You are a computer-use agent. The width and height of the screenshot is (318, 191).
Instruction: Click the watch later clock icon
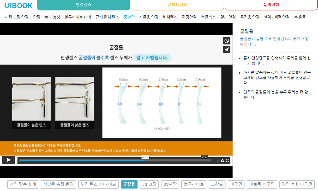(226, 41)
